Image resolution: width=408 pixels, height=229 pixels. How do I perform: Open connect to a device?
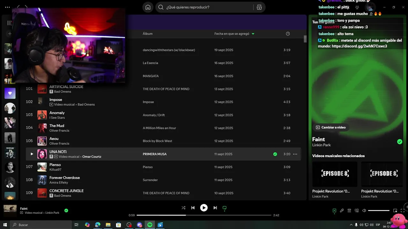point(357,211)
